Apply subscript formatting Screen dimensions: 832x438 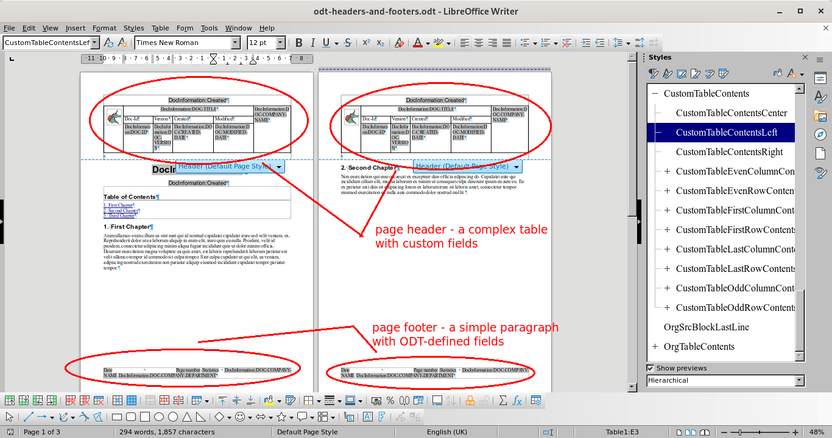(x=380, y=43)
